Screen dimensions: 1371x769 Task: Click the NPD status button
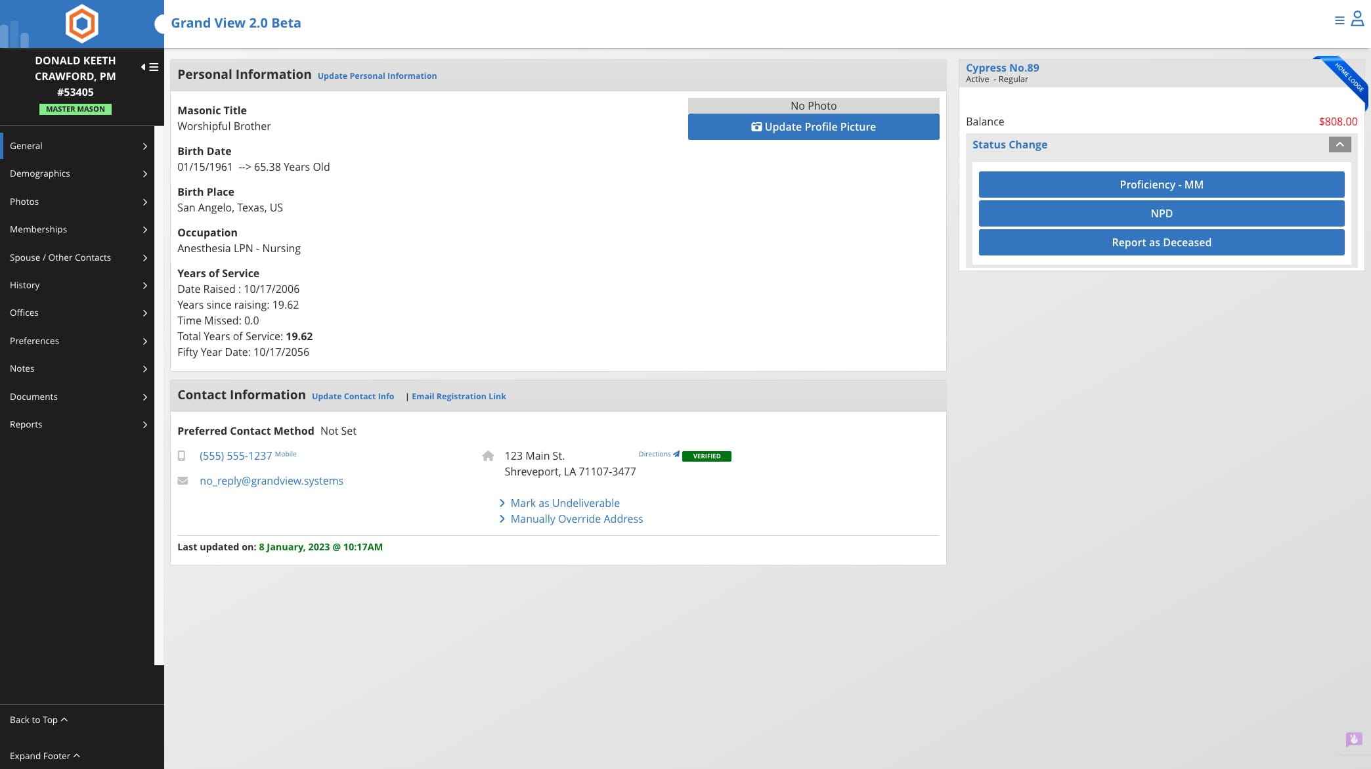click(1162, 213)
